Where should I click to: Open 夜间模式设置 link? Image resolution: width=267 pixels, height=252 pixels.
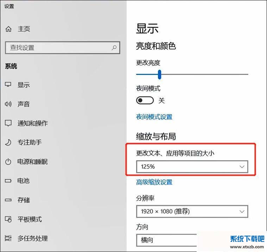[x=154, y=117]
